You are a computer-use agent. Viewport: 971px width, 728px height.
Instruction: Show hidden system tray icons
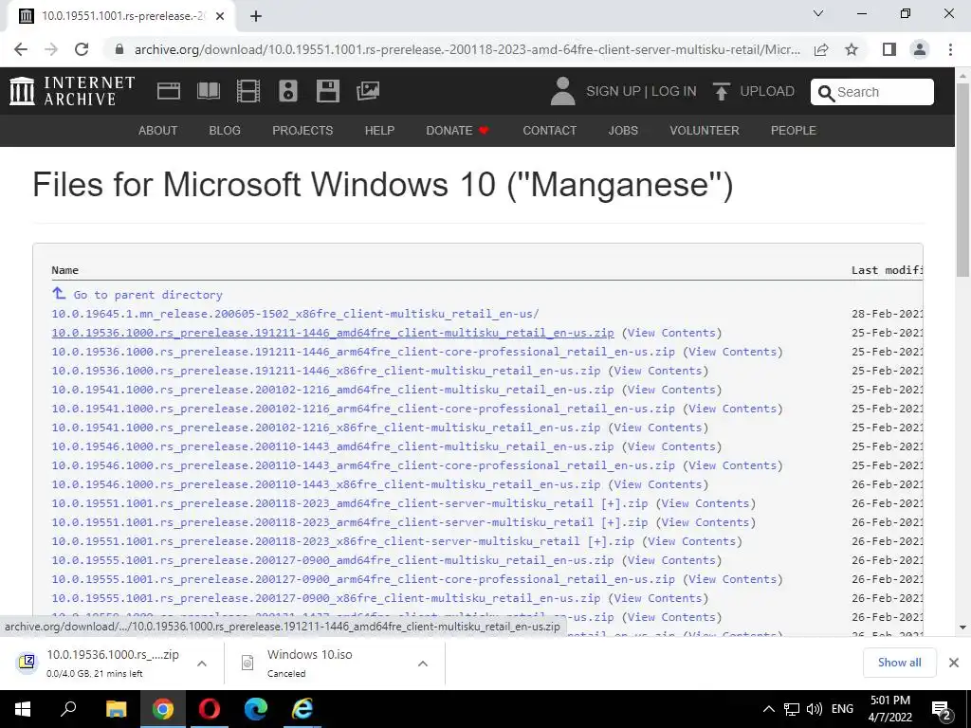[x=768, y=709]
